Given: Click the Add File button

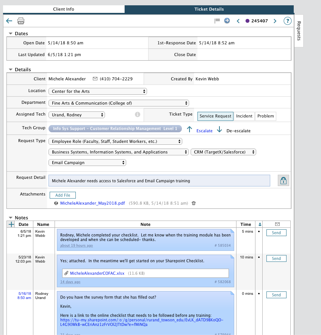Looking at the screenshot, I should click(x=63, y=195).
